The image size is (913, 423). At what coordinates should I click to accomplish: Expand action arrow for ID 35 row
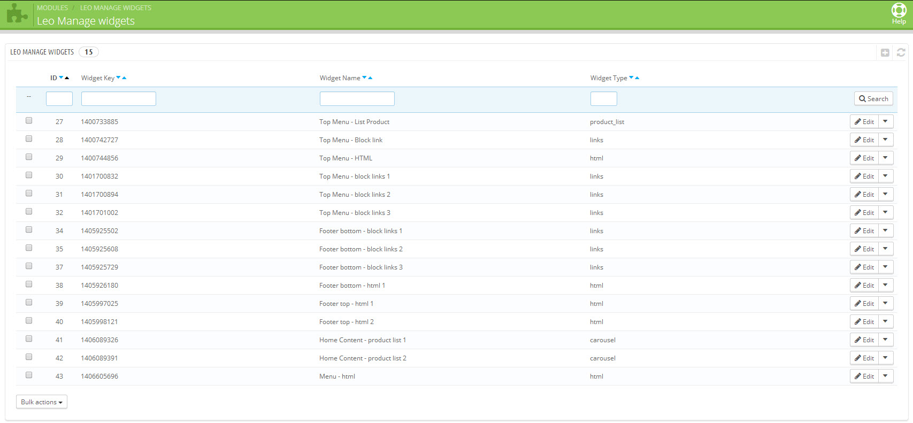(x=886, y=249)
